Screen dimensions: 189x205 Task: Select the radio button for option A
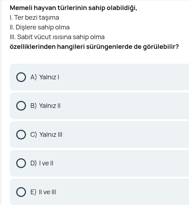(x=21, y=77)
